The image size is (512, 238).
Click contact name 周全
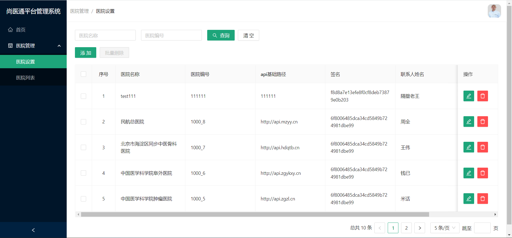tap(405, 122)
